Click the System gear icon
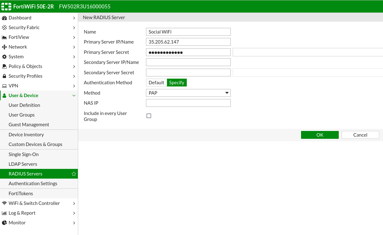 (4, 57)
